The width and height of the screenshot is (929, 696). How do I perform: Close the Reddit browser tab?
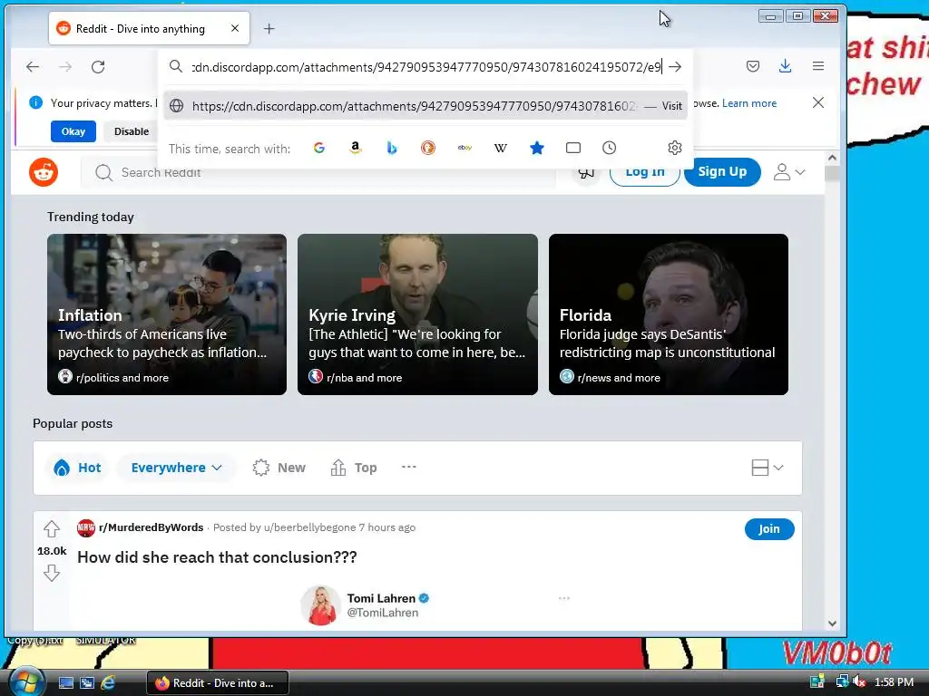click(235, 28)
